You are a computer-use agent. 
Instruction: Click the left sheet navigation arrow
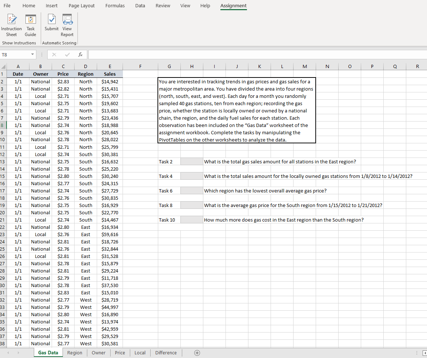(8, 353)
